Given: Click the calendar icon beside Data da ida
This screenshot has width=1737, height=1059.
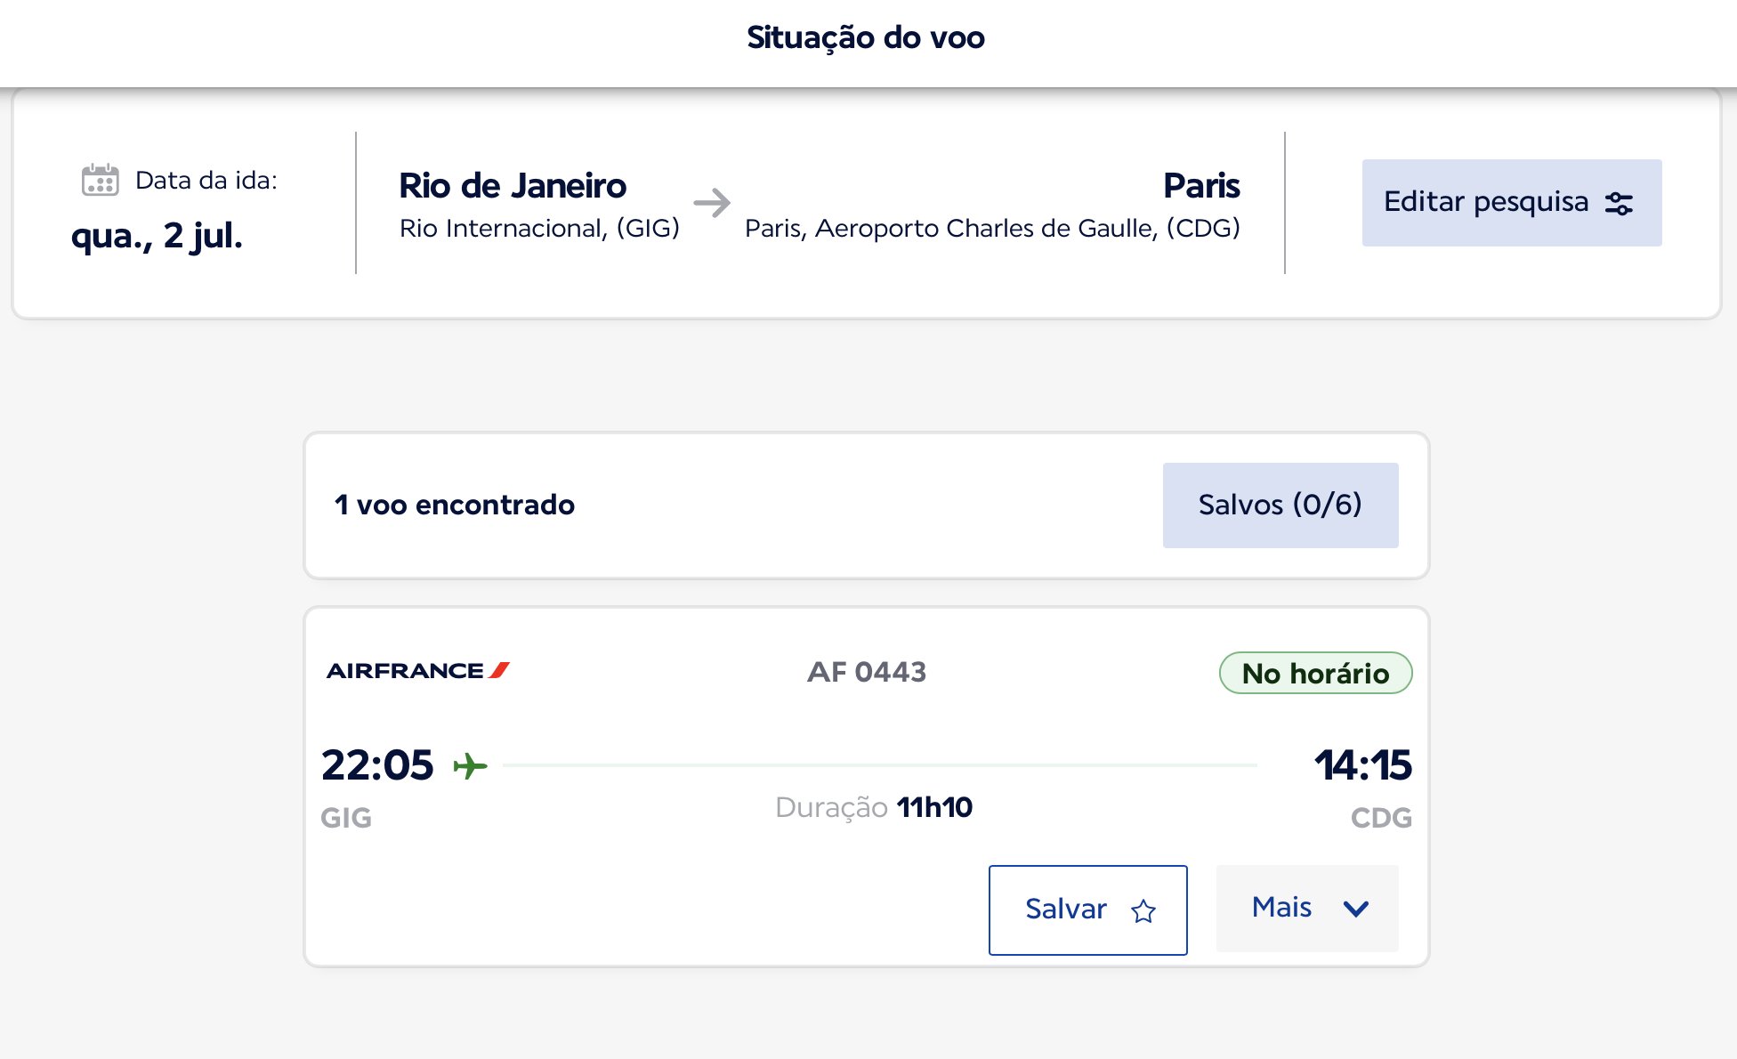Looking at the screenshot, I should 100,180.
